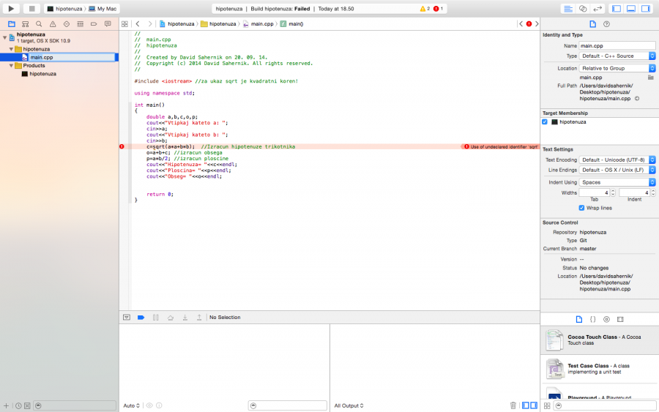Screen dimensions: 659x412
Task: Open the Quick Help inspector
Action: pos(606,24)
